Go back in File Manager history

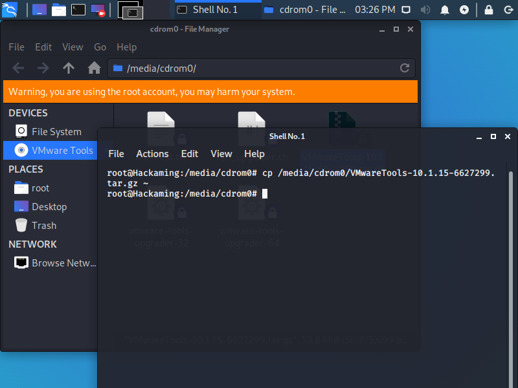tap(18, 69)
